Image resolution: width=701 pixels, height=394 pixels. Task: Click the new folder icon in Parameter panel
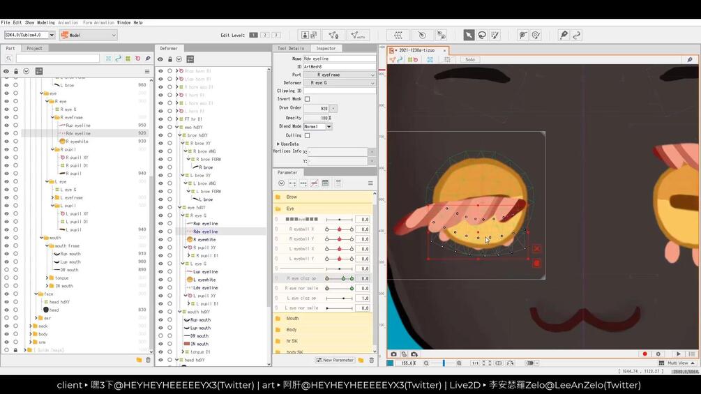coord(361,360)
